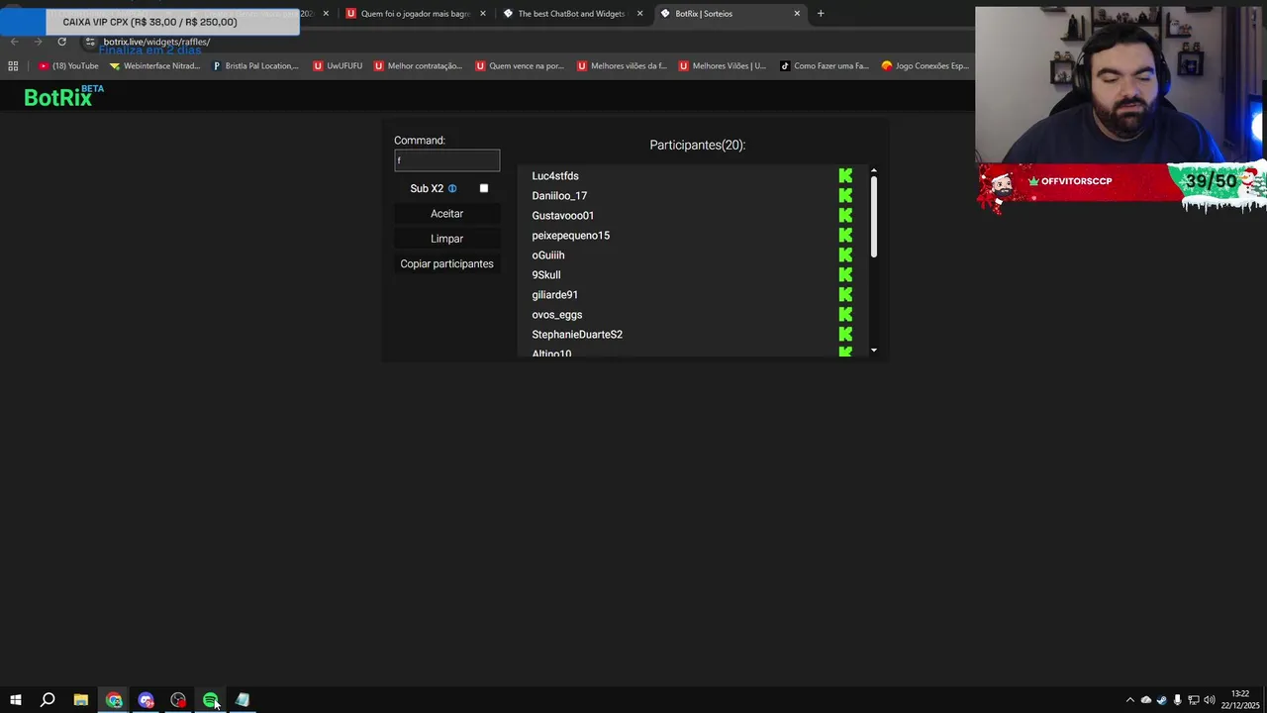The height and width of the screenshot is (713, 1267).
Task: Select participant giliarde91
Action: pyautogui.click(x=555, y=295)
